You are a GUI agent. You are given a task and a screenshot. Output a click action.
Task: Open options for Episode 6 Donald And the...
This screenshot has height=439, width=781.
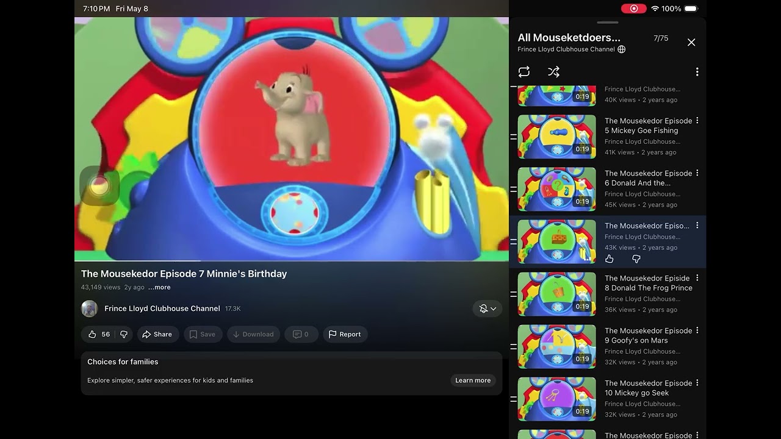pyautogui.click(x=697, y=173)
